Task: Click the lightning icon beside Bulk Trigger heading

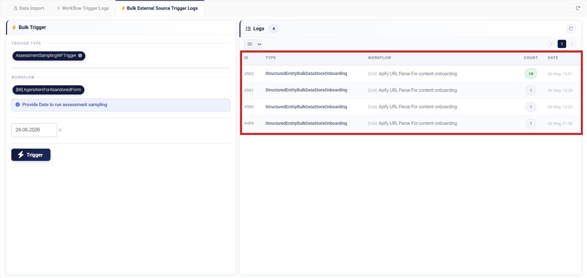Action: click(14, 28)
